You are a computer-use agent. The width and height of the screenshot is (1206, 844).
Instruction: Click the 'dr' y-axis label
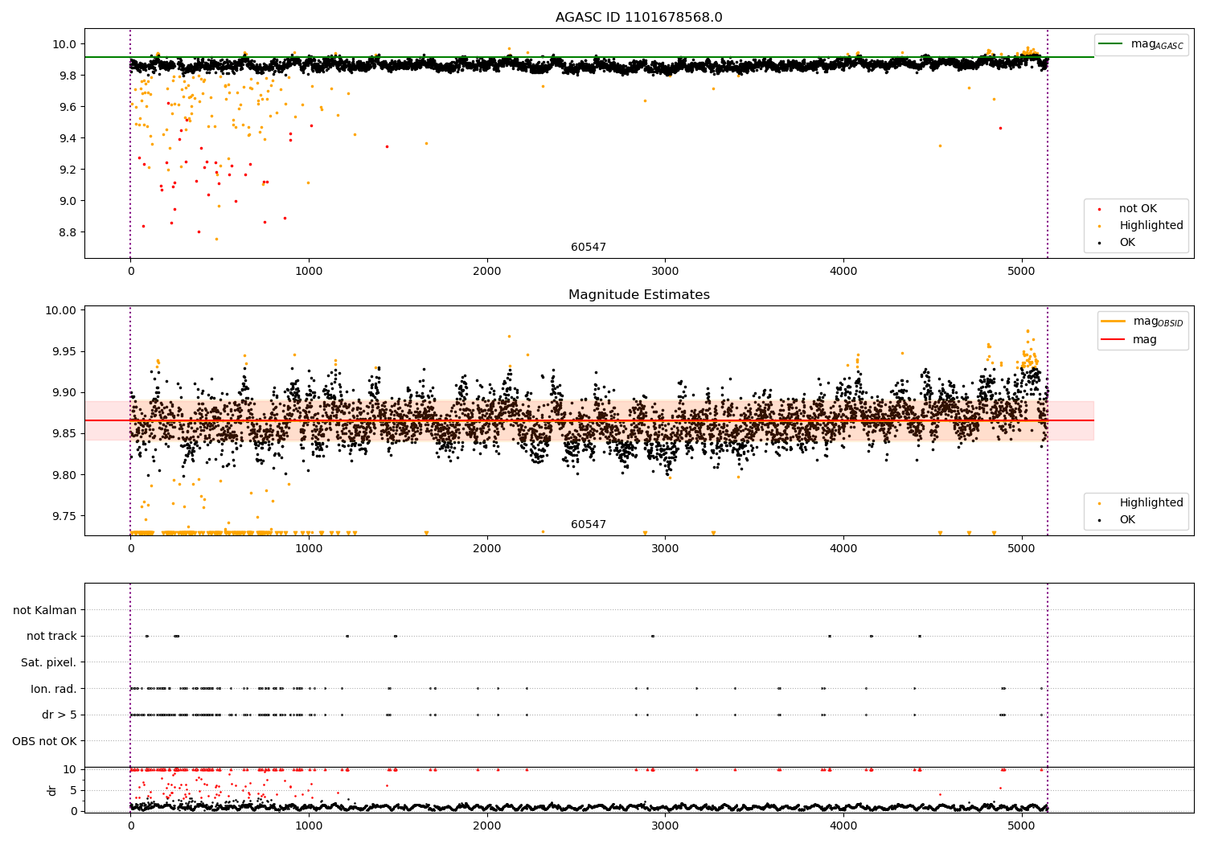52,790
